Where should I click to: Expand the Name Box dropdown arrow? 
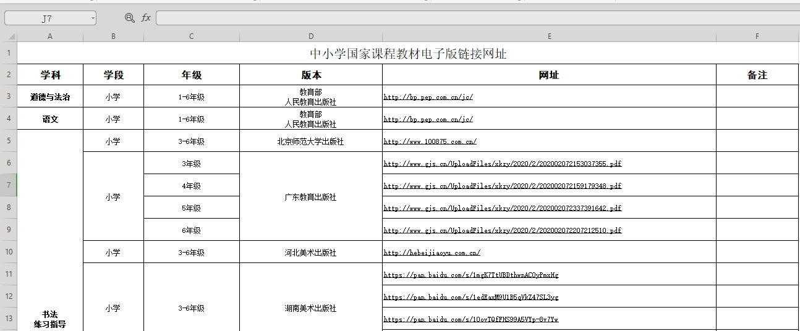pyautogui.click(x=93, y=18)
